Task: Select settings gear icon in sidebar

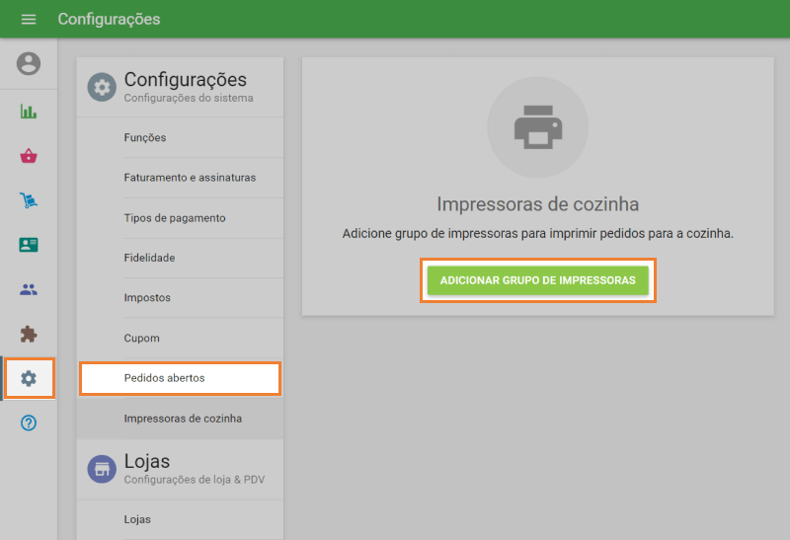Action: [29, 378]
